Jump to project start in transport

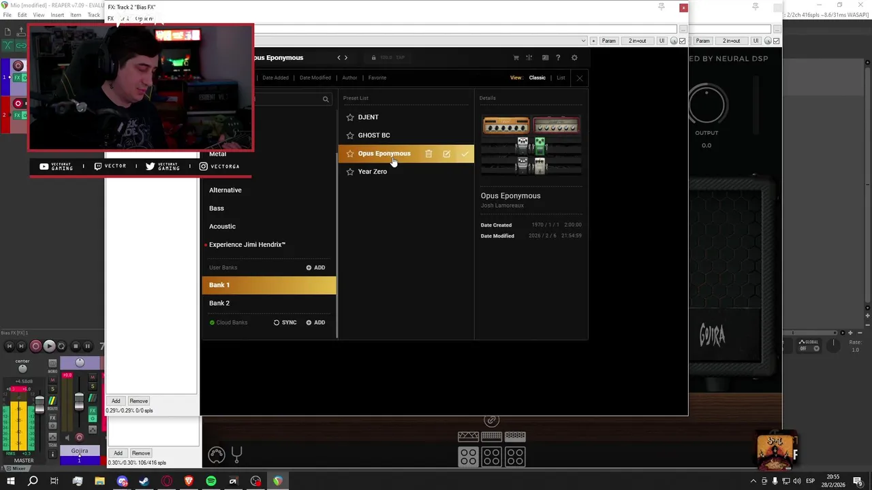click(10, 346)
